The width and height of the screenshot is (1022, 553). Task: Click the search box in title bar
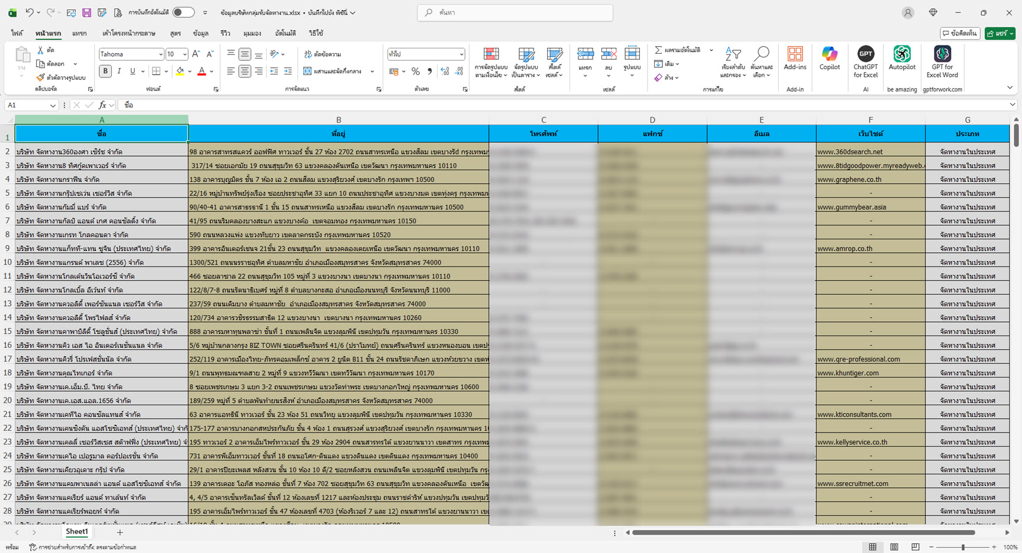[515, 12]
